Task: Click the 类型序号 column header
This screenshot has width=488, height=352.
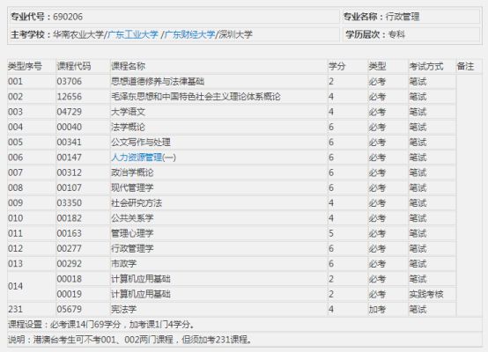Action: [25, 66]
